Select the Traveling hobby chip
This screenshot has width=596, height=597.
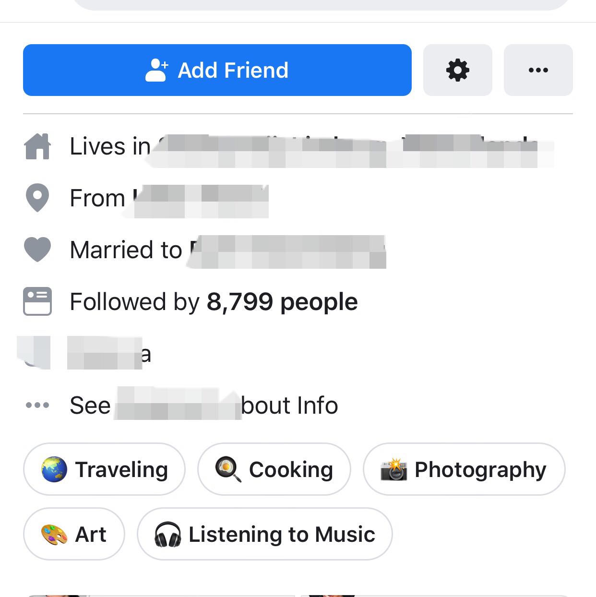104,469
